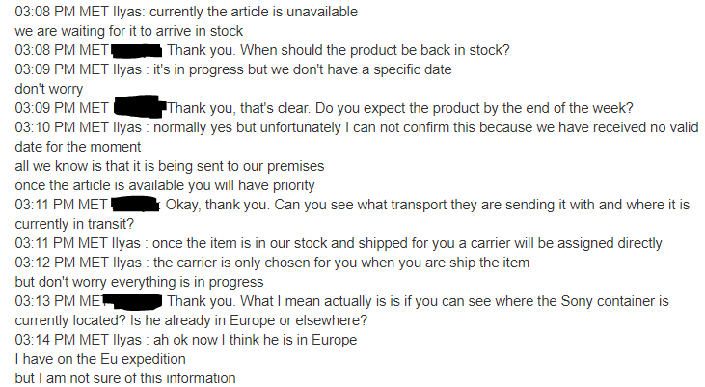
Task: Click the redacted name in the 03:11 PM customer message
Action: 136,205
